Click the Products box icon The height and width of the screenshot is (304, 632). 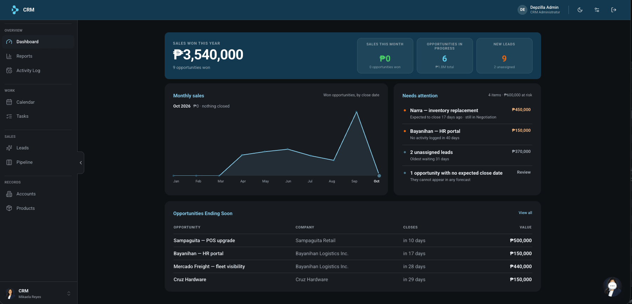coord(9,208)
